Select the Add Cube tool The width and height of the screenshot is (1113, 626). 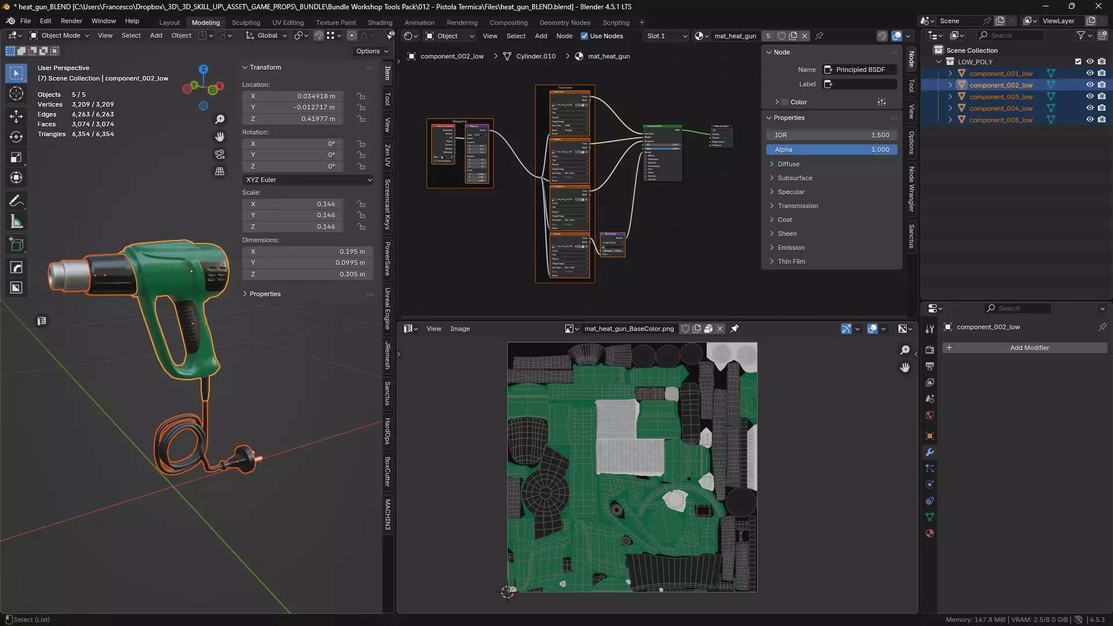click(16, 245)
